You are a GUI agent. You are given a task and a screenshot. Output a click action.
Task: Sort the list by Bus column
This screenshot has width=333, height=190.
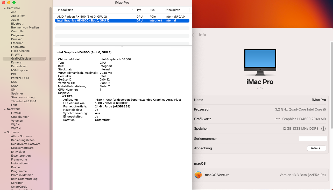156,10
